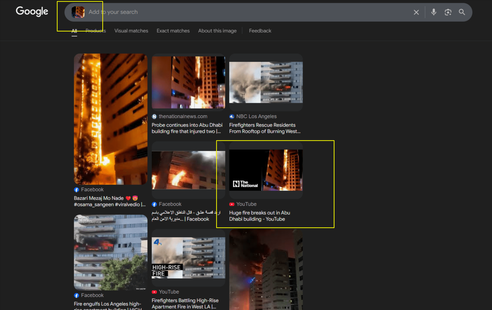This screenshot has height=310, width=492.
Task: Open The National YouTube video thumbnail
Action: 266,170
